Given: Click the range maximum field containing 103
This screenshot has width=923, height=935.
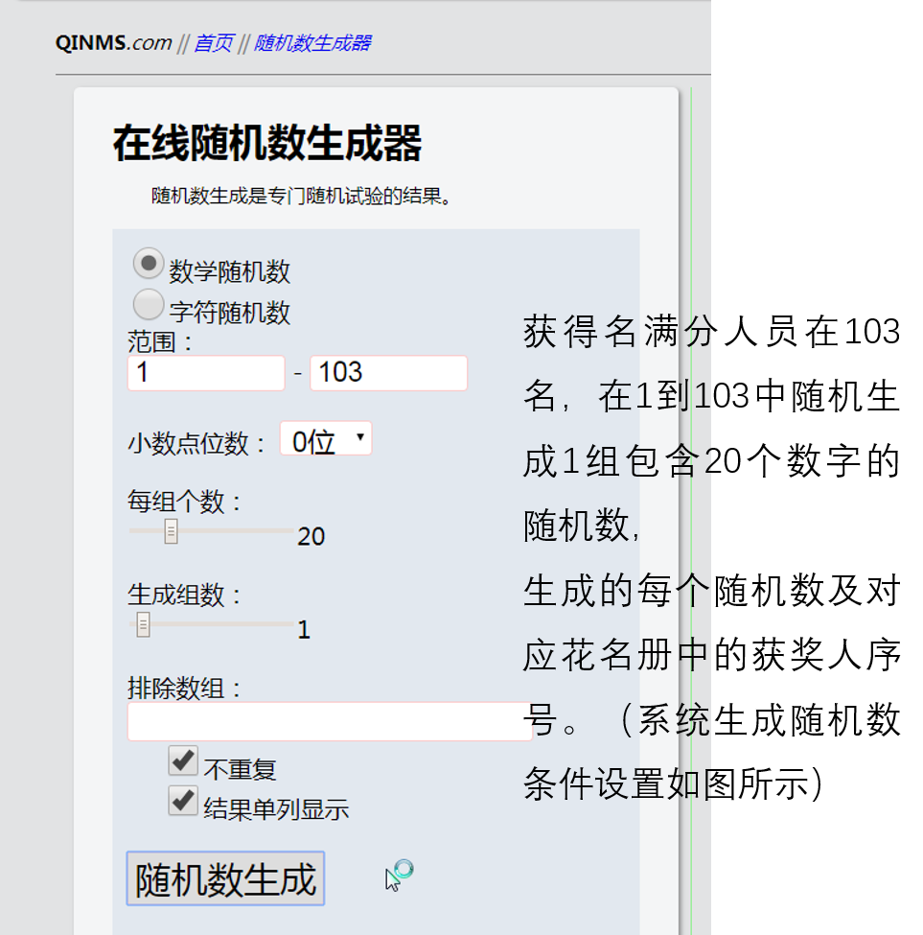Looking at the screenshot, I should coord(388,373).
